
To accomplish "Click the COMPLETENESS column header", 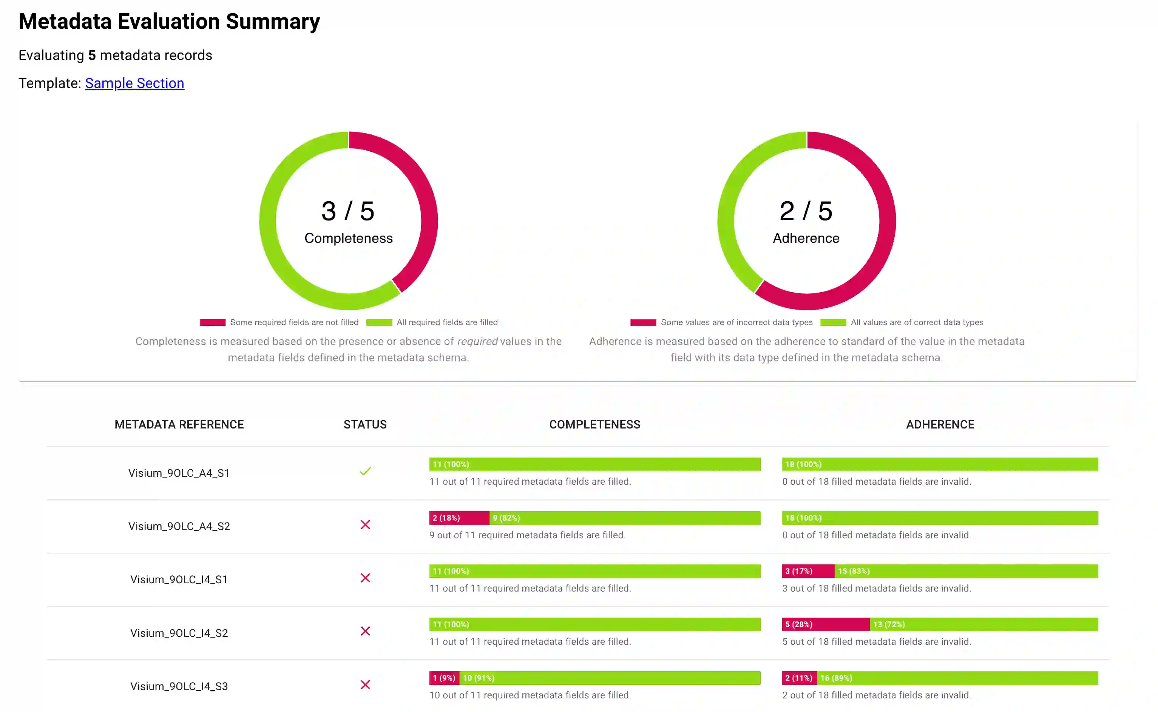I will [594, 425].
